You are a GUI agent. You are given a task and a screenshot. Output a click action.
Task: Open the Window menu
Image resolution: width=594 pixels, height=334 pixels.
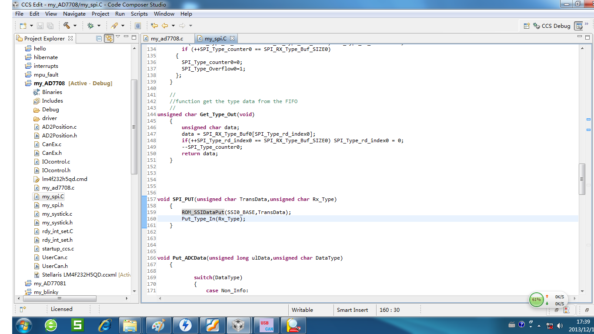(164, 14)
